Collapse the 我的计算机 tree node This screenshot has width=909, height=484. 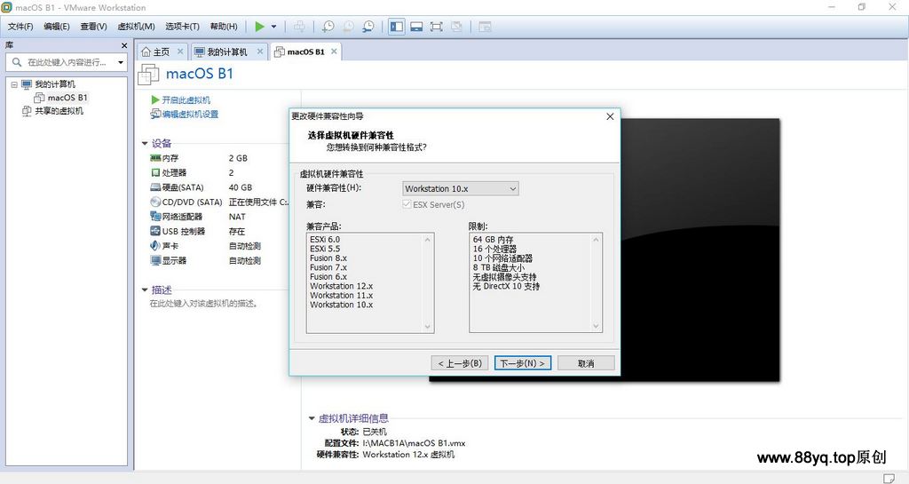[14, 84]
